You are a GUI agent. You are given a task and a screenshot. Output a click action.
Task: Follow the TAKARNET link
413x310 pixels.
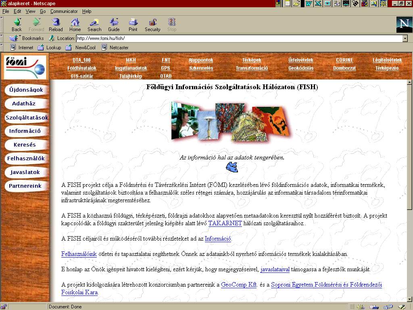pyautogui.click(x=225, y=223)
